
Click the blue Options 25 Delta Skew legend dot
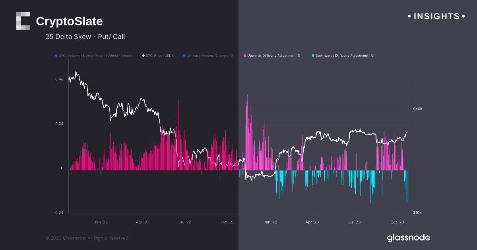[56, 56]
